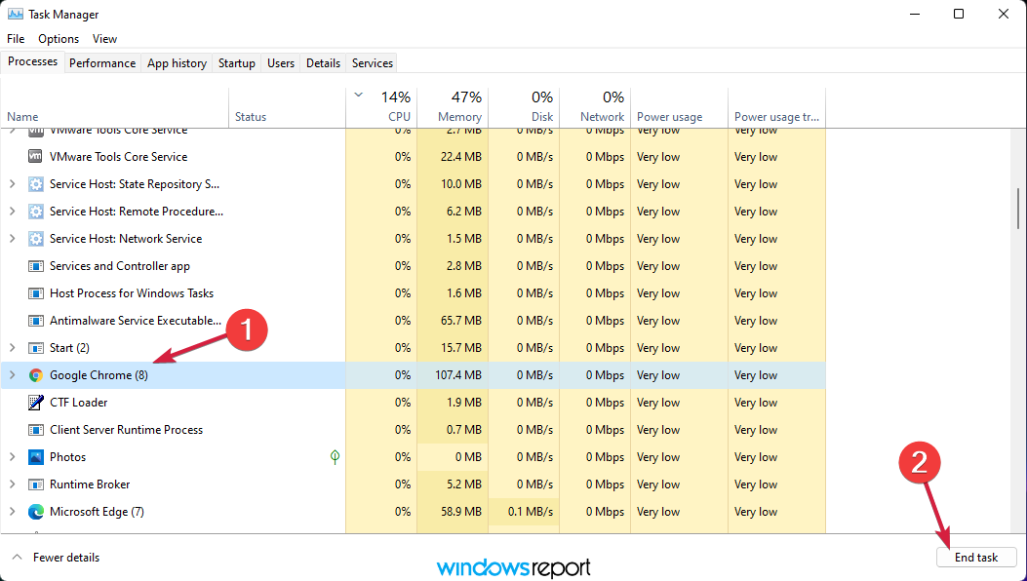Sort by the Disk column header
This screenshot has height=581, width=1027.
coord(524,108)
